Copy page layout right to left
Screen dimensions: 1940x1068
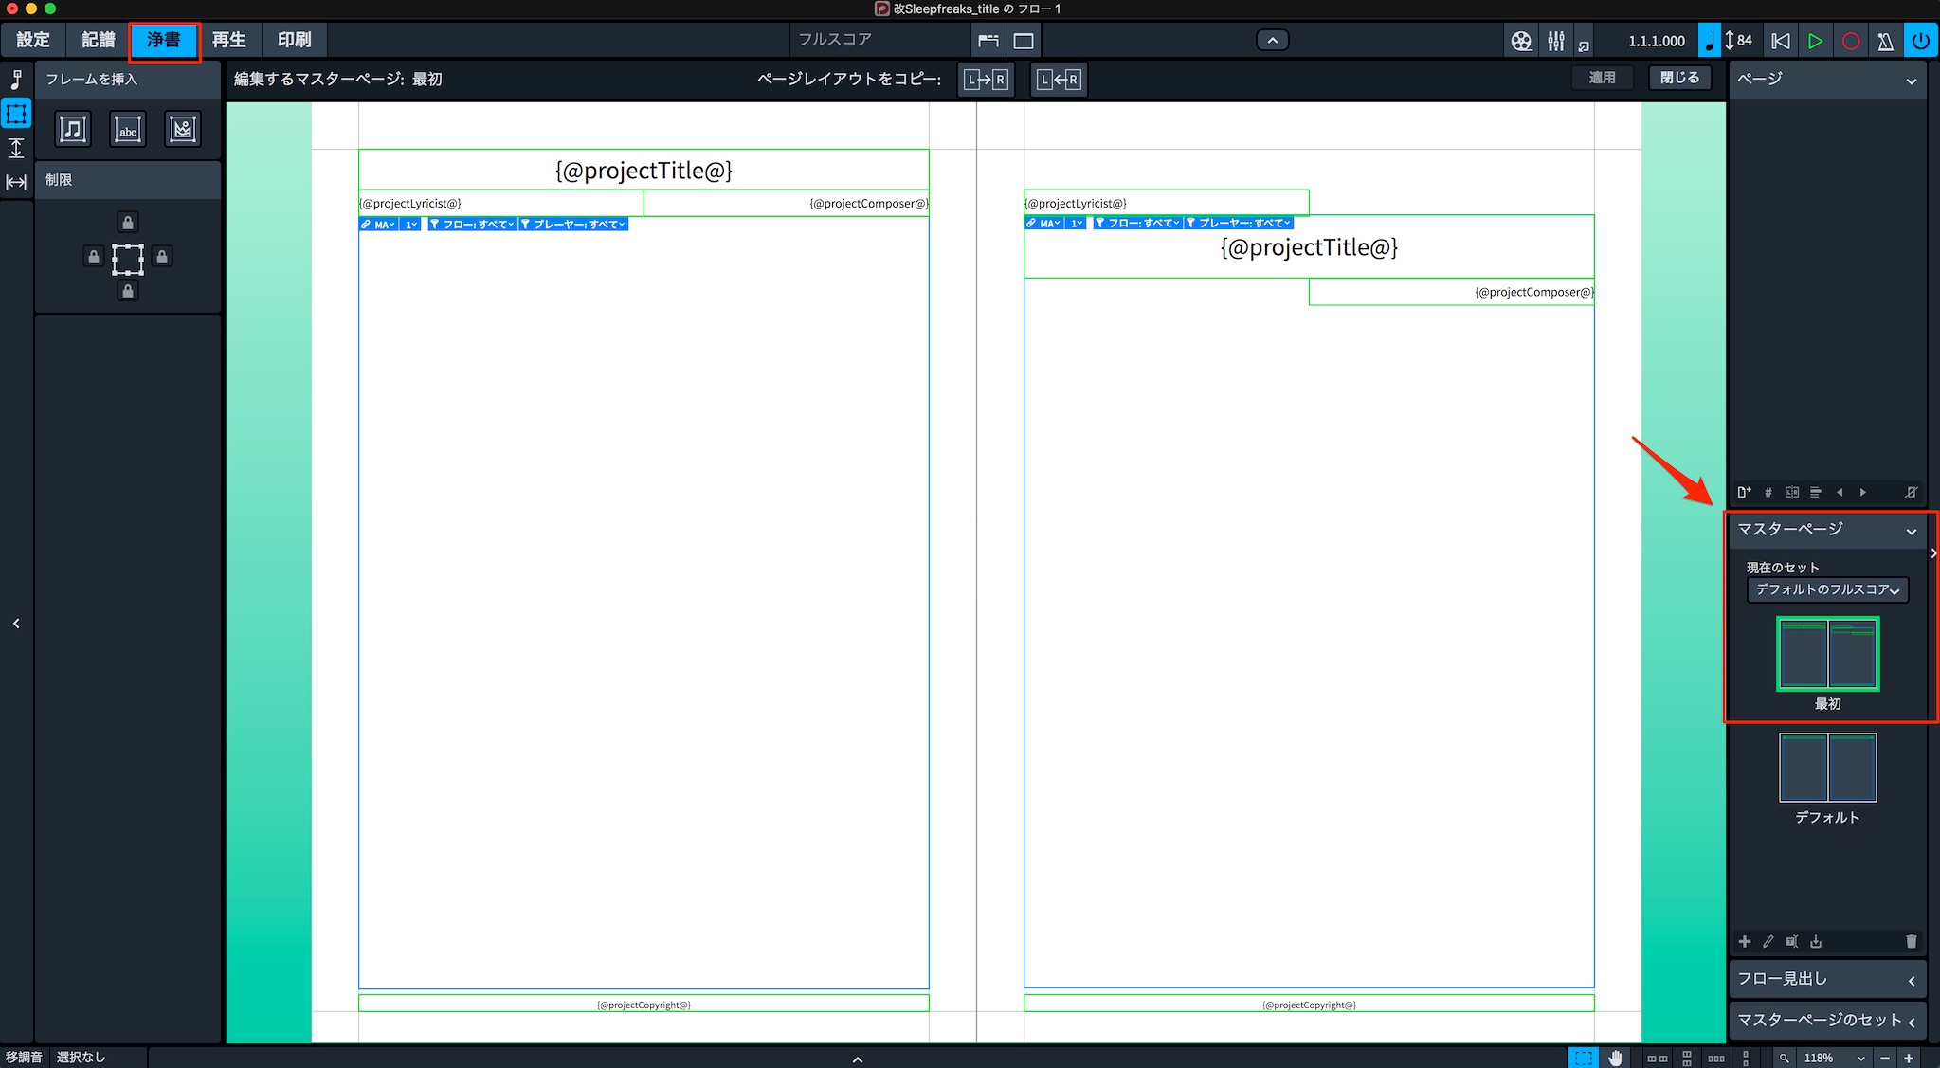1059,80
